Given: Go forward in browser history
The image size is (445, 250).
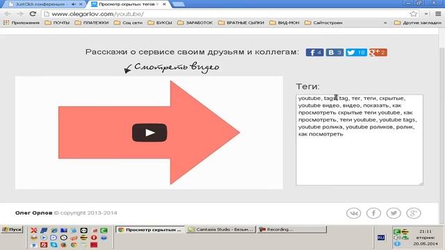Looking at the screenshot, I should (x=20, y=14).
